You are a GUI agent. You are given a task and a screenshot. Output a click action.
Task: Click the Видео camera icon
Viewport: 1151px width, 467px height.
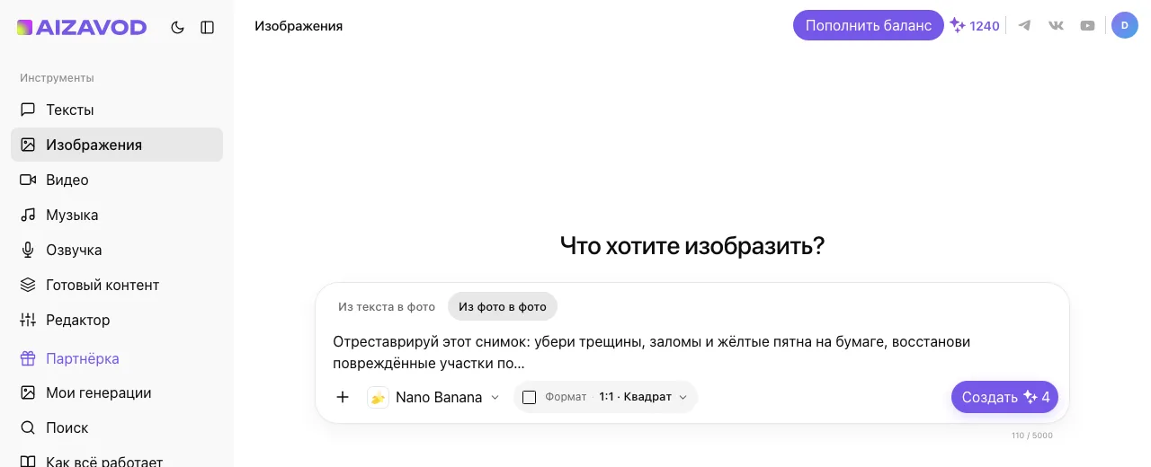[x=28, y=180]
